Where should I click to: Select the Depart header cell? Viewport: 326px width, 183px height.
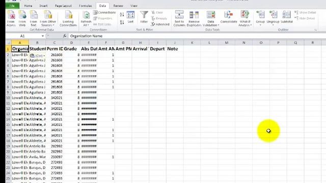[158, 49]
